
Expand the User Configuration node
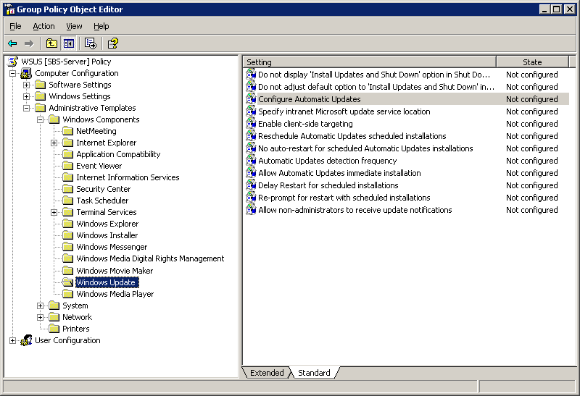click(12, 340)
